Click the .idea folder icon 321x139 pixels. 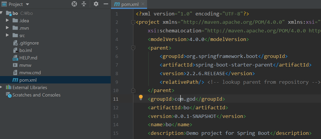click(15, 20)
